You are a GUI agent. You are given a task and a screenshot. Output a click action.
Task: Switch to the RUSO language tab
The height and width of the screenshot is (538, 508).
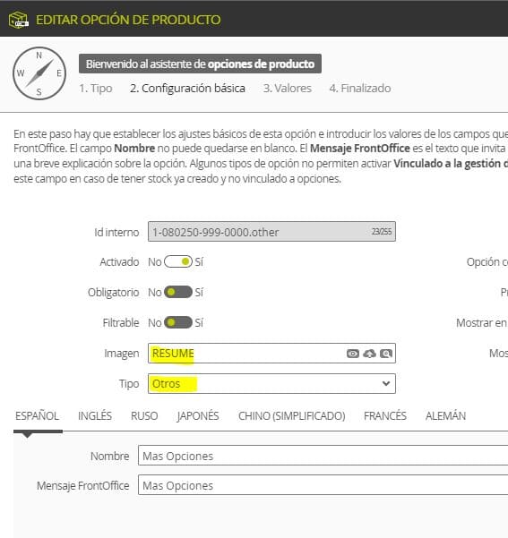[x=144, y=416]
